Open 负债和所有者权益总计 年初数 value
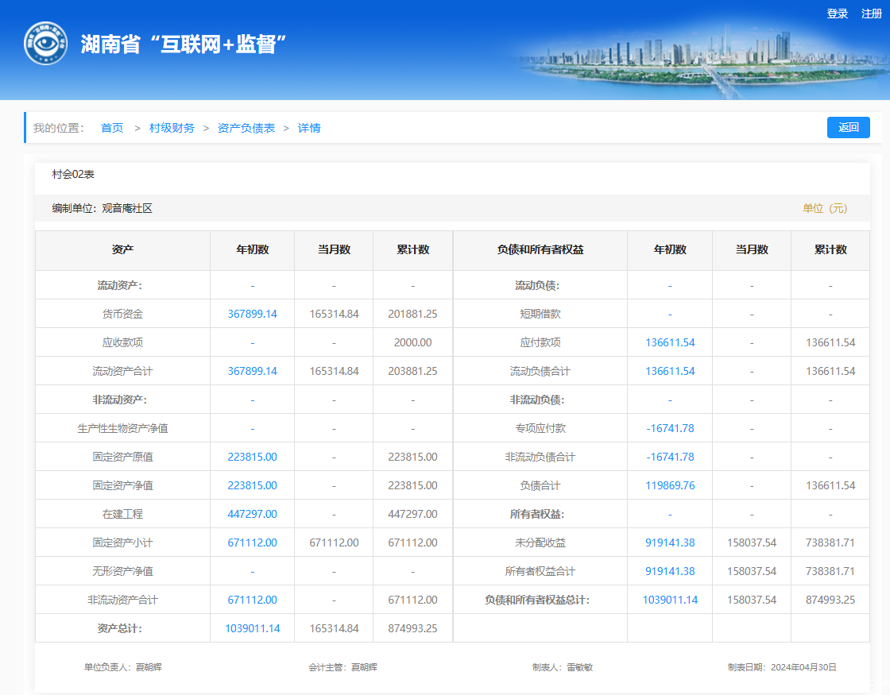This screenshot has height=695, width=890. (x=670, y=600)
